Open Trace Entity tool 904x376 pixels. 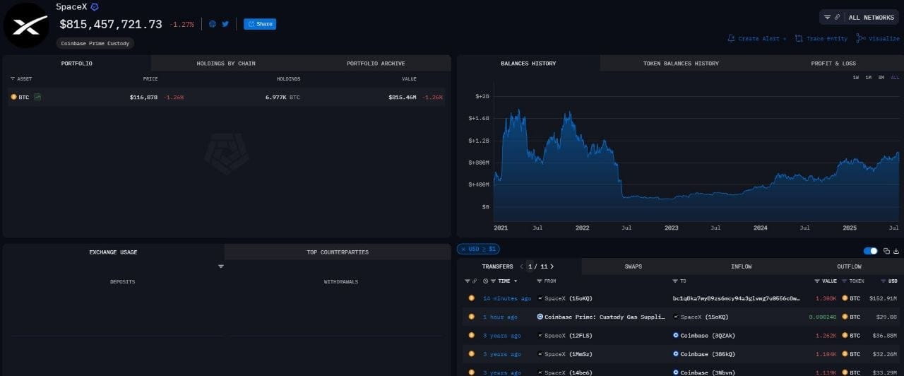coord(821,38)
